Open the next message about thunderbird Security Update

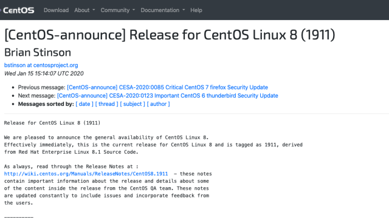[168, 96]
